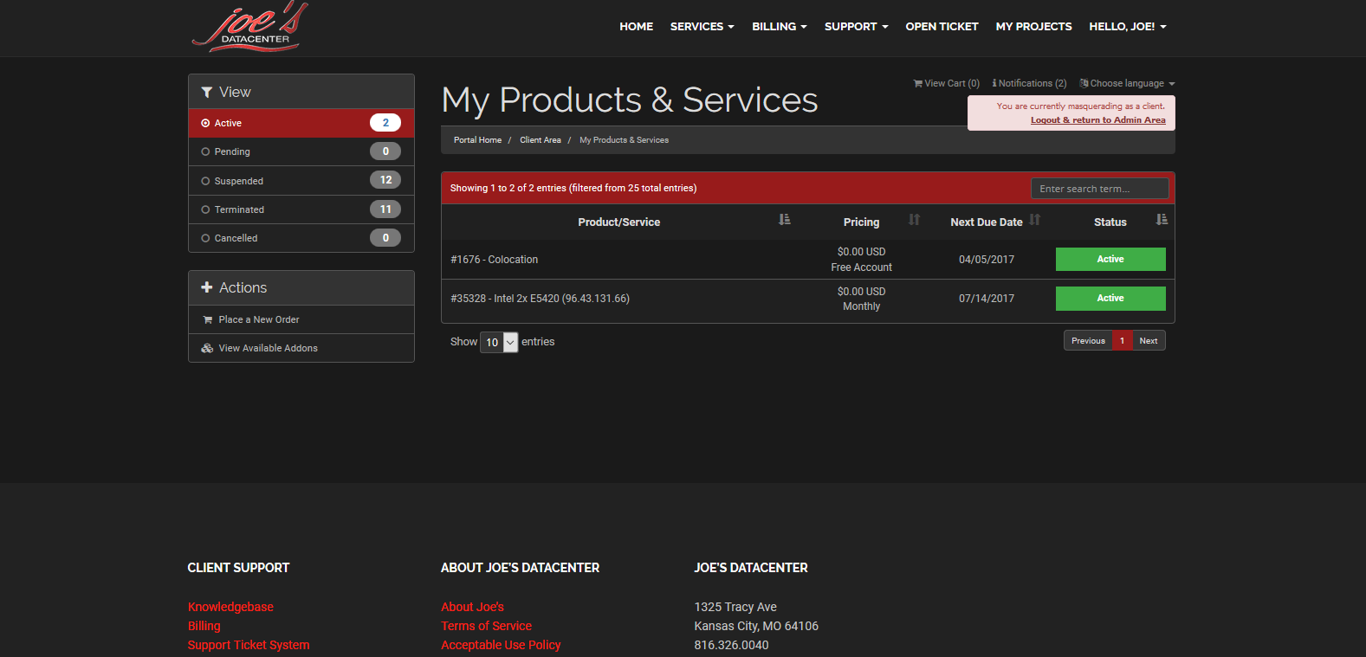
Task: Open the Support Ticket System link
Action: 249,645
